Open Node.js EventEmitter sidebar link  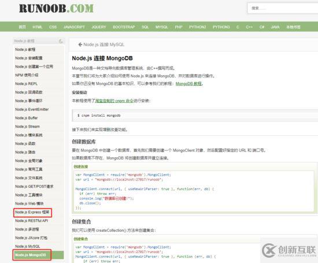[x=32, y=109]
